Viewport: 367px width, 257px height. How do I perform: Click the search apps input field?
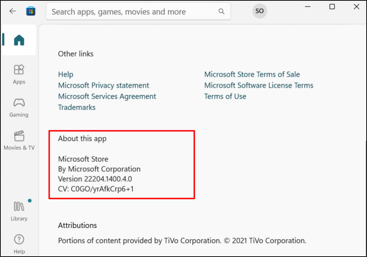[x=133, y=11]
